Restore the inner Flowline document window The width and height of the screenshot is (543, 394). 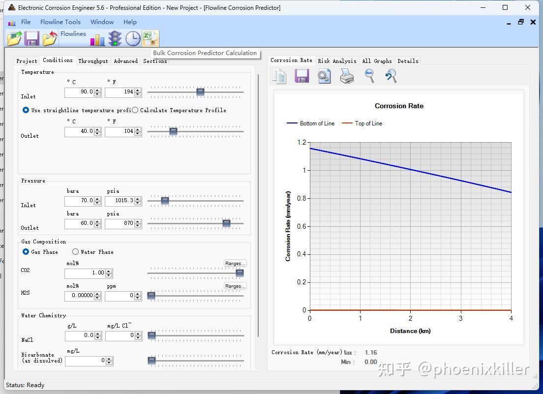(520, 22)
